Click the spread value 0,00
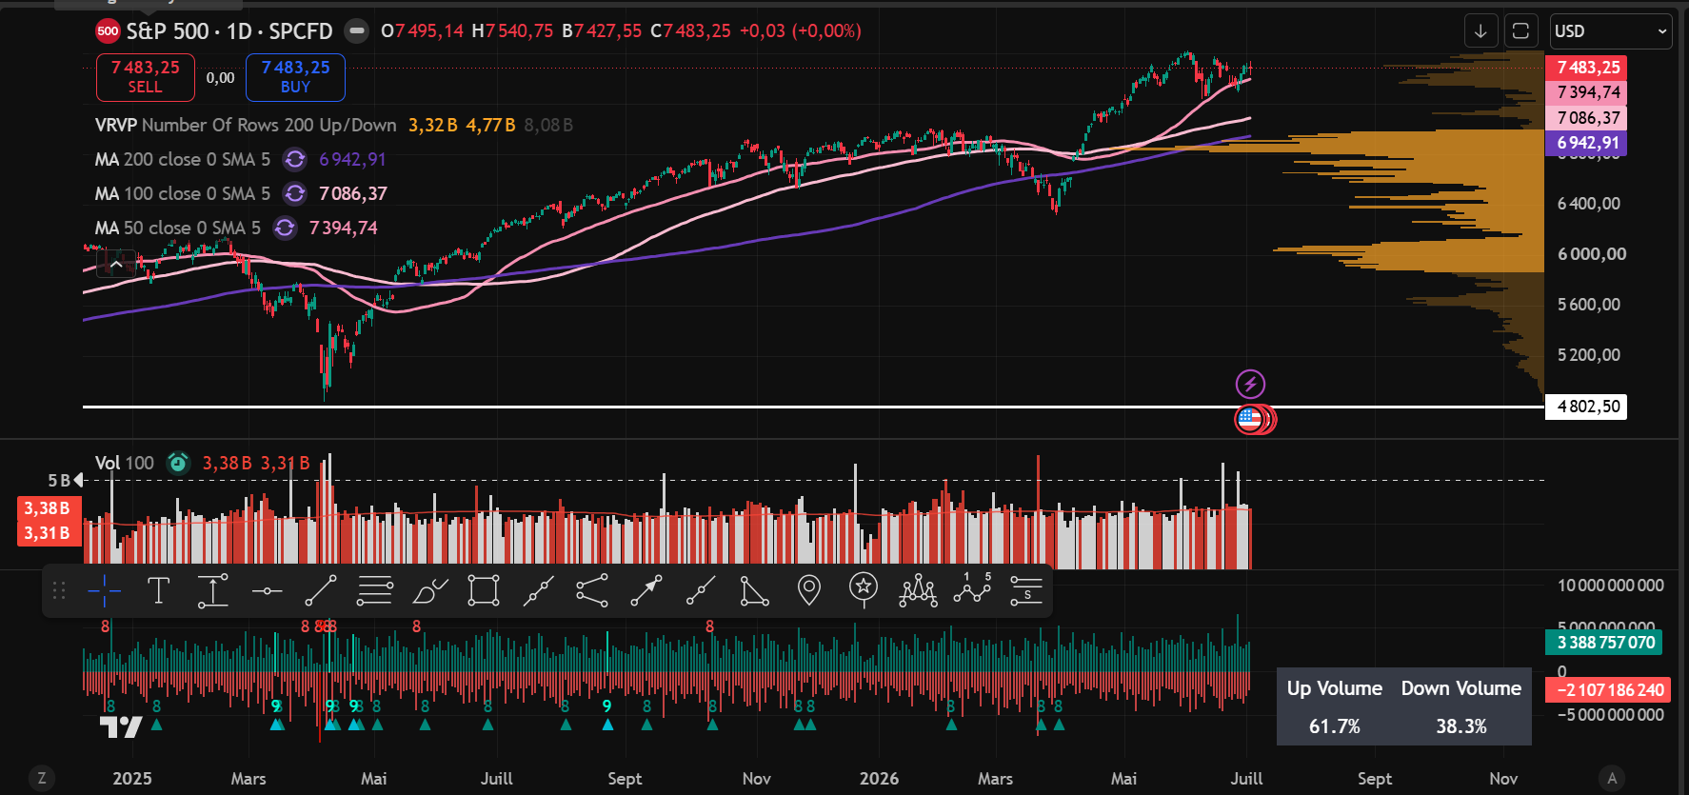Viewport: 1689px width, 795px height. click(x=220, y=78)
